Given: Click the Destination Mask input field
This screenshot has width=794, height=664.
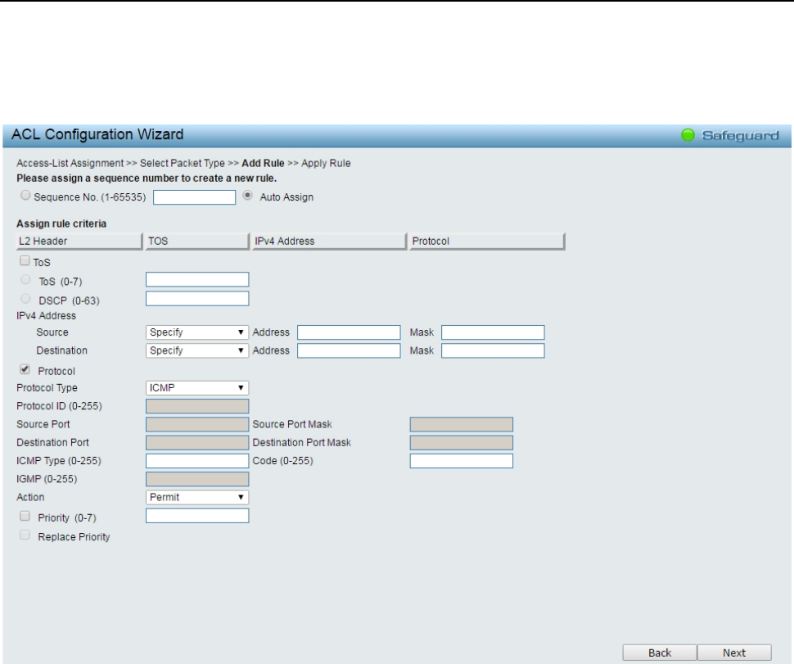Looking at the screenshot, I should (x=493, y=350).
